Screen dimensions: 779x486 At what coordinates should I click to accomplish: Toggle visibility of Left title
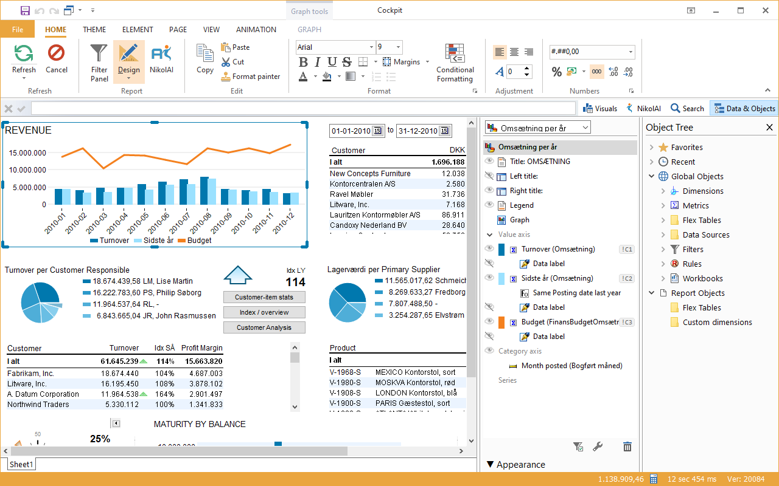point(489,176)
